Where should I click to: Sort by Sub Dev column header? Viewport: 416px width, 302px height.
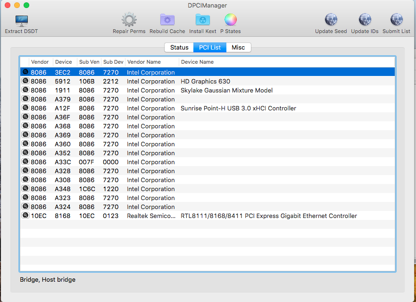pos(113,62)
